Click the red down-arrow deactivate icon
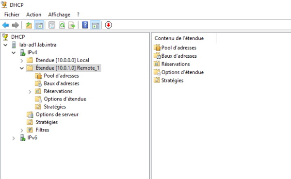Screen dimensions: 291x179 point(108,25)
